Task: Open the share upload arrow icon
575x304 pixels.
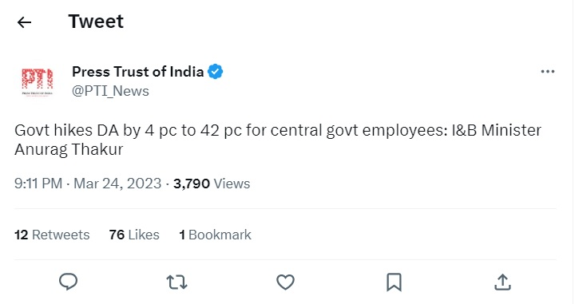Action: [x=502, y=282]
